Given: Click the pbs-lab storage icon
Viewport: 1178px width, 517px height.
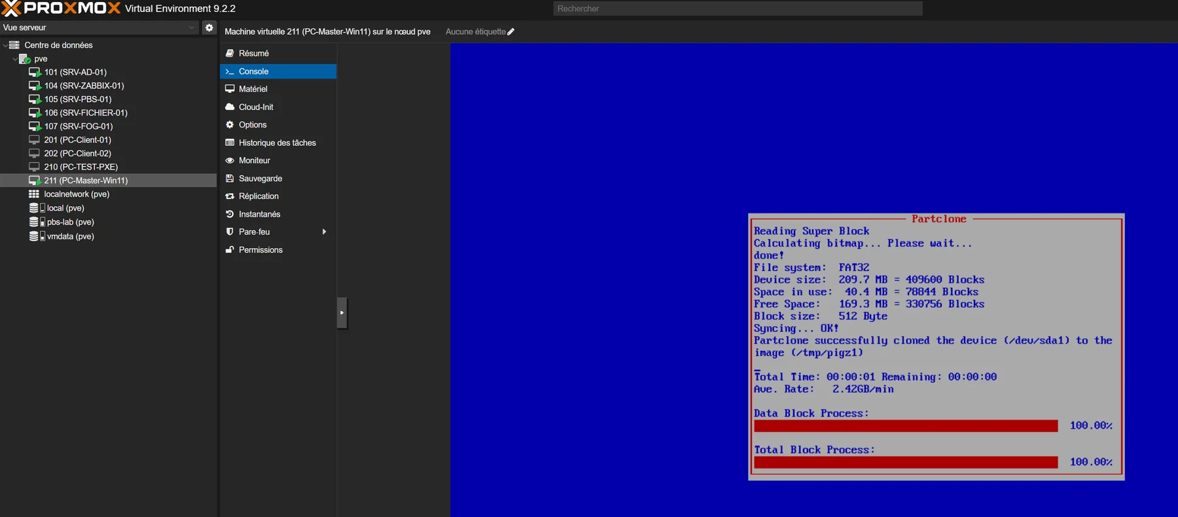Looking at the screenshot, I should (37, 222).
